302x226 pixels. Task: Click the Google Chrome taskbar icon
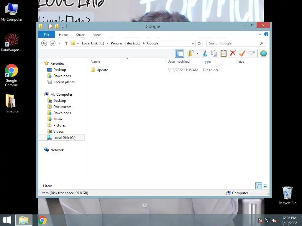42,220
